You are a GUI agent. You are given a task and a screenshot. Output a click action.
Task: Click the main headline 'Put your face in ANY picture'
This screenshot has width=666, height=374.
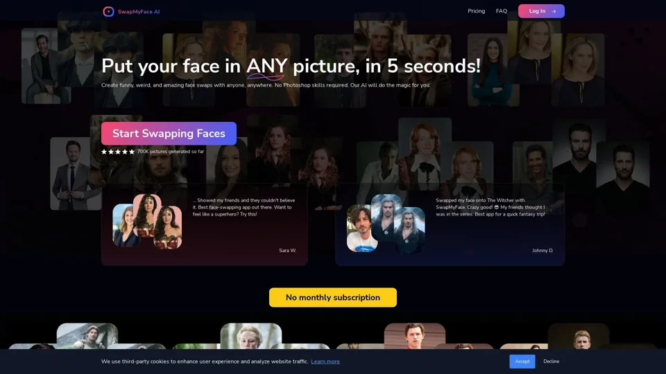(x=291, y=66)
